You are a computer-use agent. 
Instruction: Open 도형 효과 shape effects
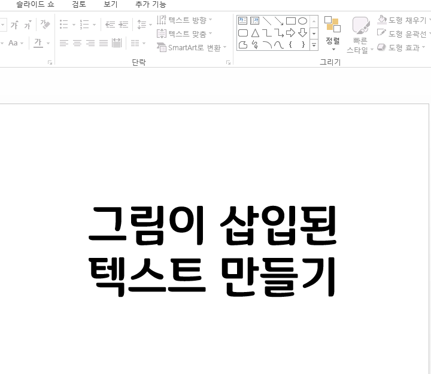(x=401, y=47)
